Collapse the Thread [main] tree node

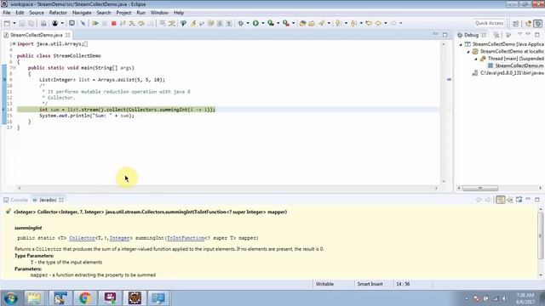click(x=476, y=59)
